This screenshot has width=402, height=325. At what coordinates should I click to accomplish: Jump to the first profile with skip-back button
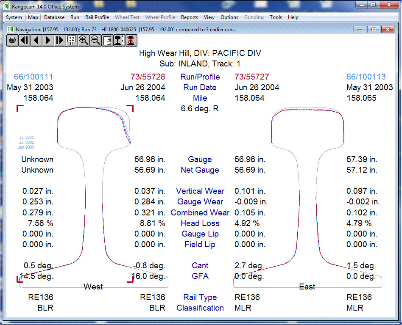coord(24,40)
